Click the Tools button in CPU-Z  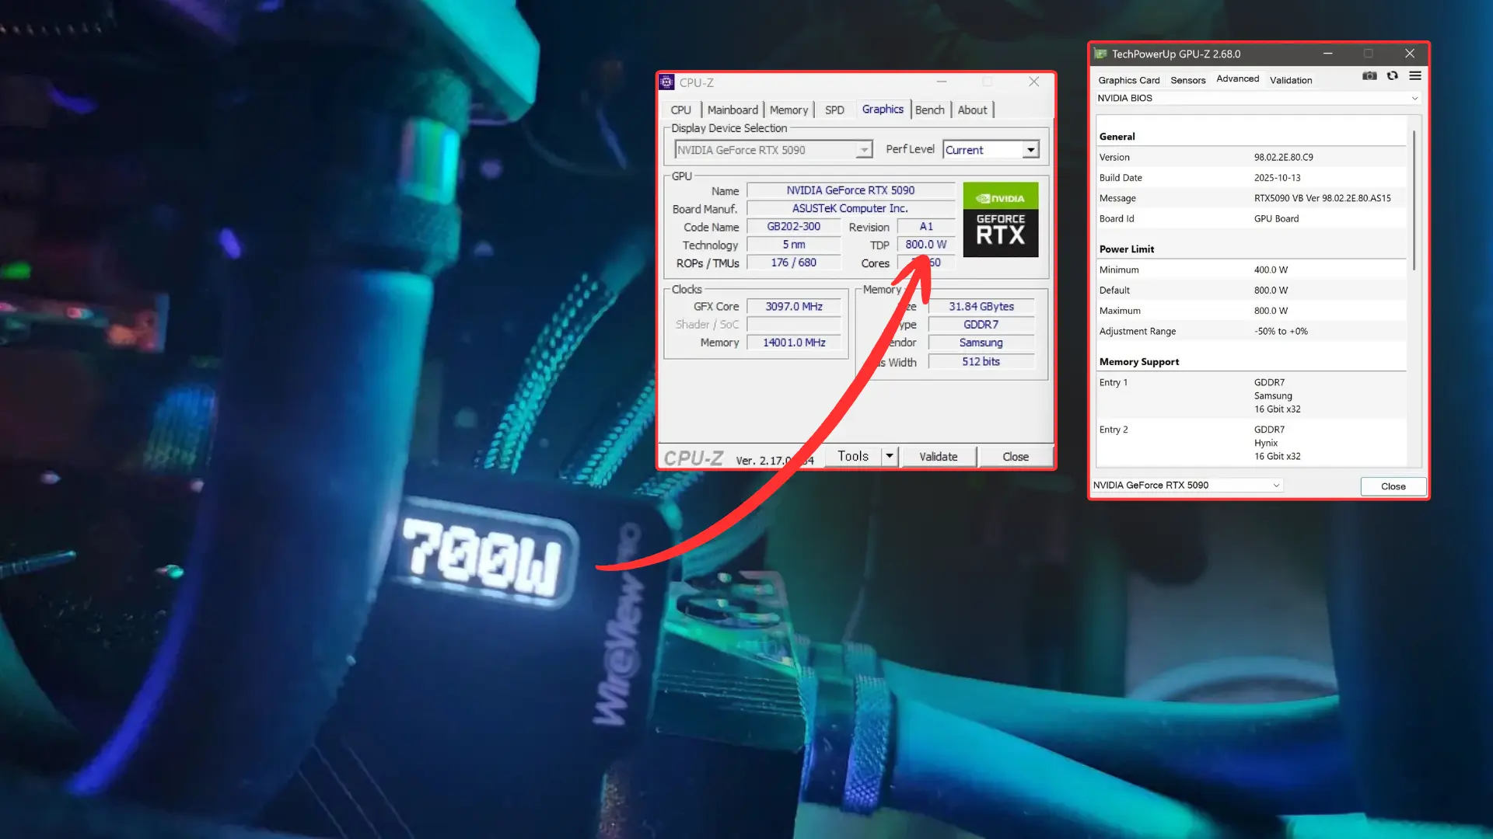[853, 456]
